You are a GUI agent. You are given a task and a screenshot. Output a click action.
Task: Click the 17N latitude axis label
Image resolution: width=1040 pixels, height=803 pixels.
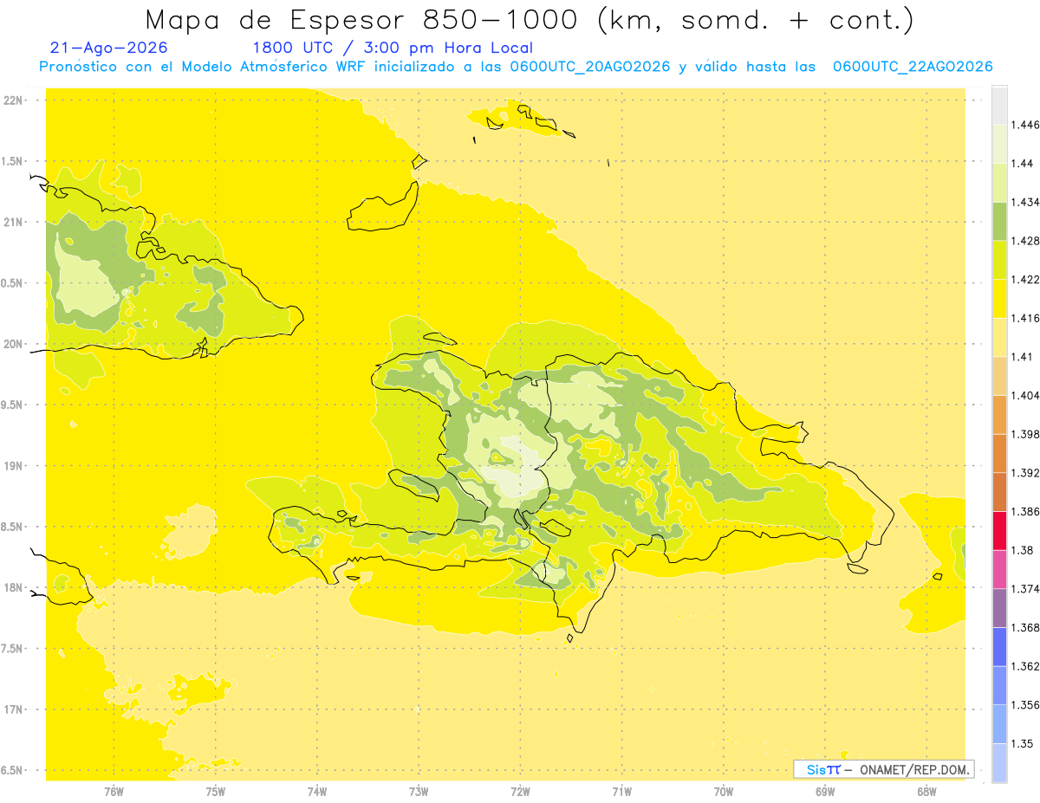point(13,709)
